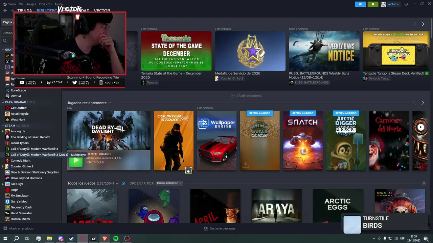The image size is (433, 243).
Task: Open the Vector account dropdown
Action: point(390,4)
